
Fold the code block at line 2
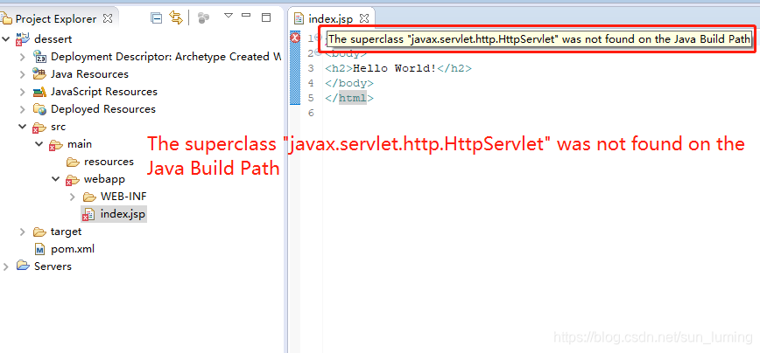(318, 52)
